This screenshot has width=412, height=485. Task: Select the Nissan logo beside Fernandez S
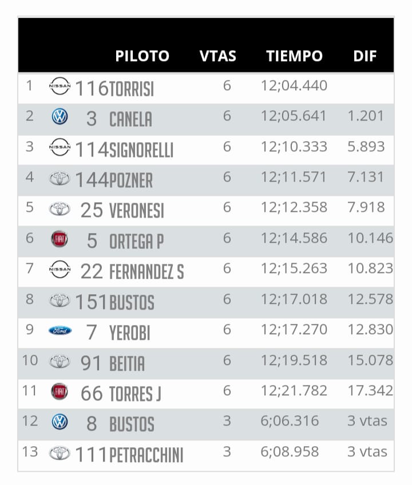pos(60,269)
